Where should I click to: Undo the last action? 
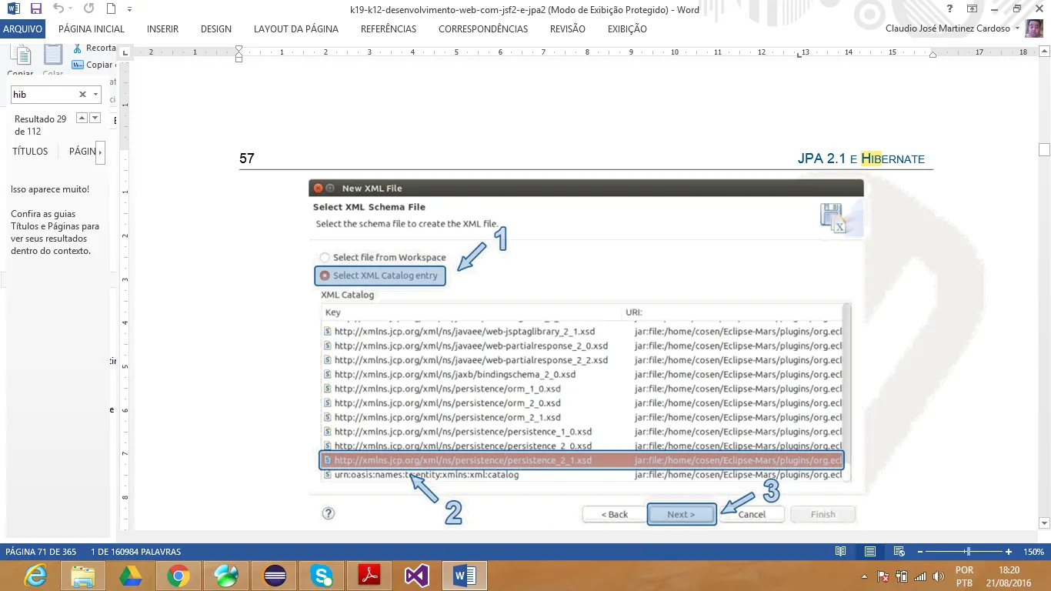[59, 9]
